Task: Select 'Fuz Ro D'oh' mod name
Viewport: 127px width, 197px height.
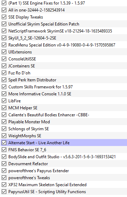Action: coord(19,73)
